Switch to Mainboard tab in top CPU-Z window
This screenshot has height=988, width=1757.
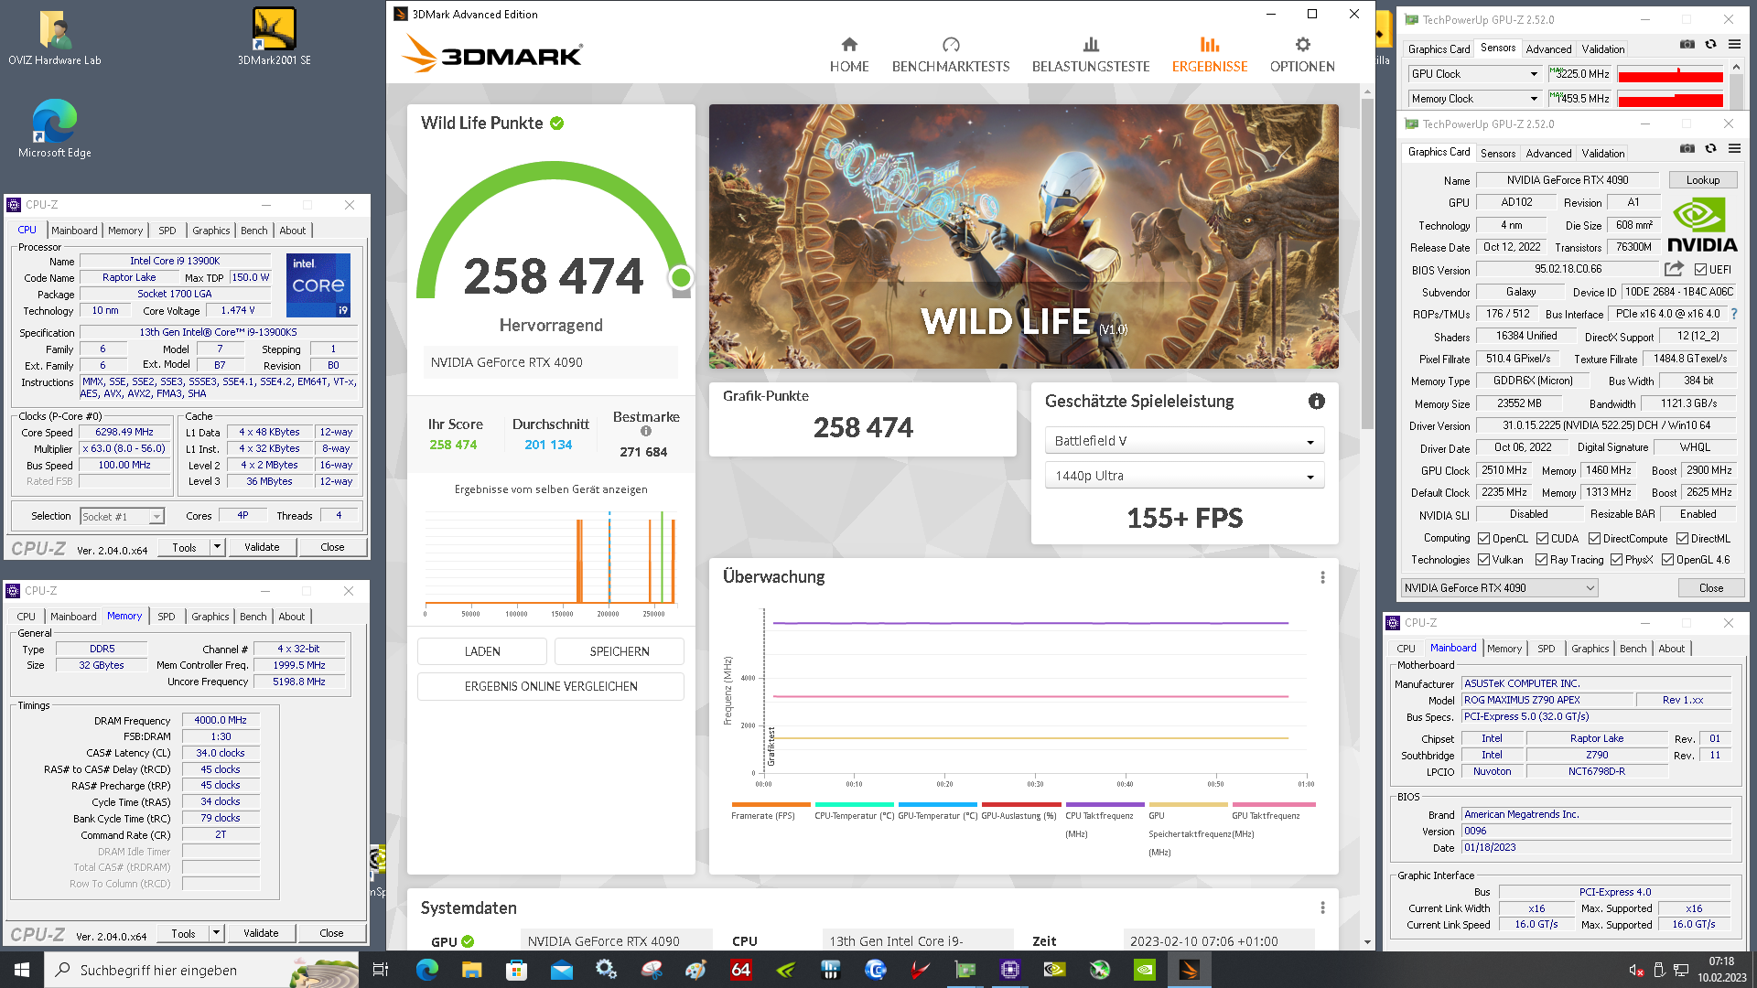[74, 231]
